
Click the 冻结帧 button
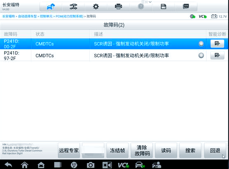(x=117, y=151)
